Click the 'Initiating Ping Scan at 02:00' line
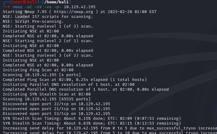This screenshot has width=217, height=134. tap(38, 70)
